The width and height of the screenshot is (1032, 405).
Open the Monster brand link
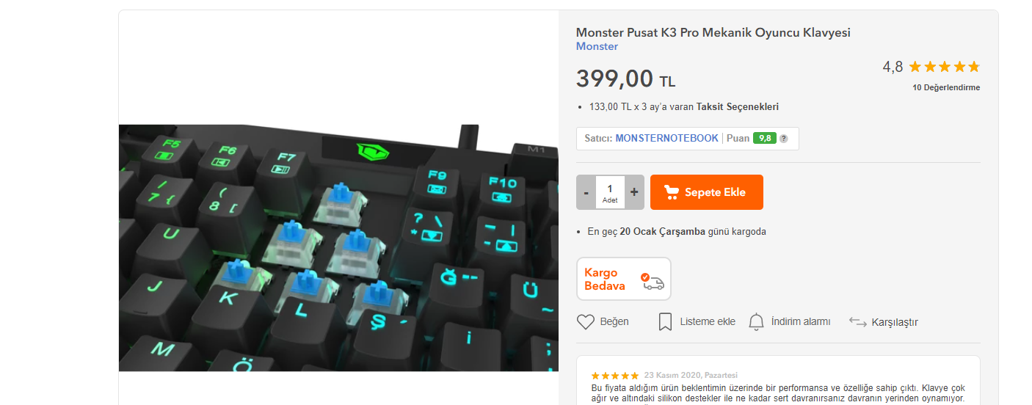(597, 46)
